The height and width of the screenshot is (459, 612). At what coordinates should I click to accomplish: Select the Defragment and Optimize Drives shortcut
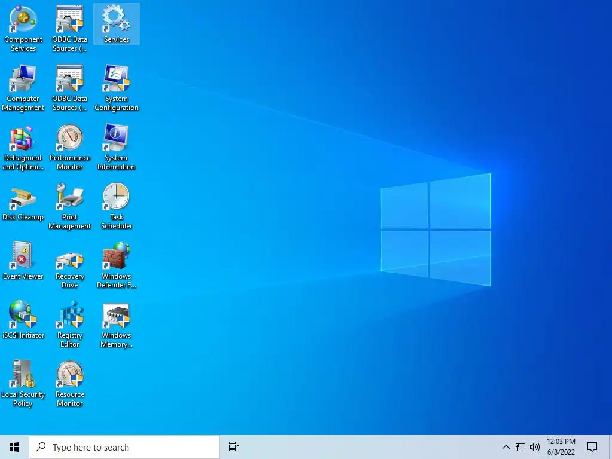[23, 148]
